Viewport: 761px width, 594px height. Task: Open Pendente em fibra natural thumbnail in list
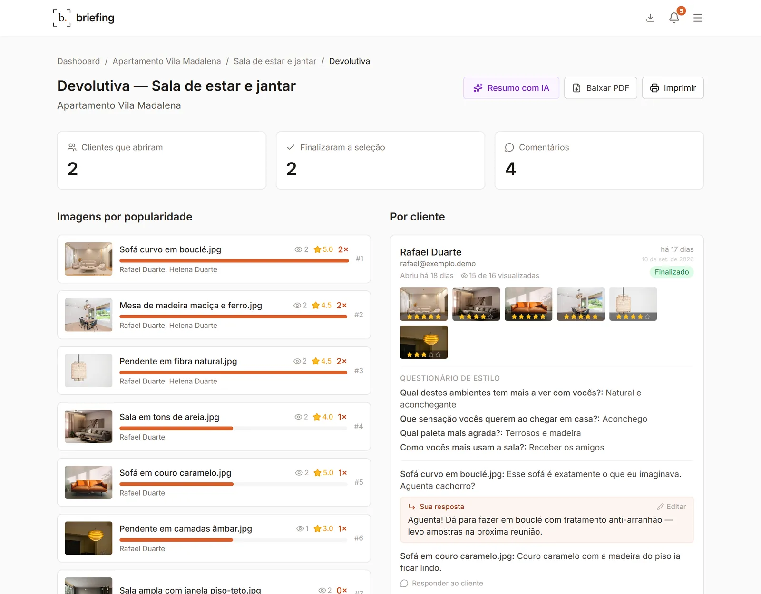pyautogui.click(x=88, y=371)
